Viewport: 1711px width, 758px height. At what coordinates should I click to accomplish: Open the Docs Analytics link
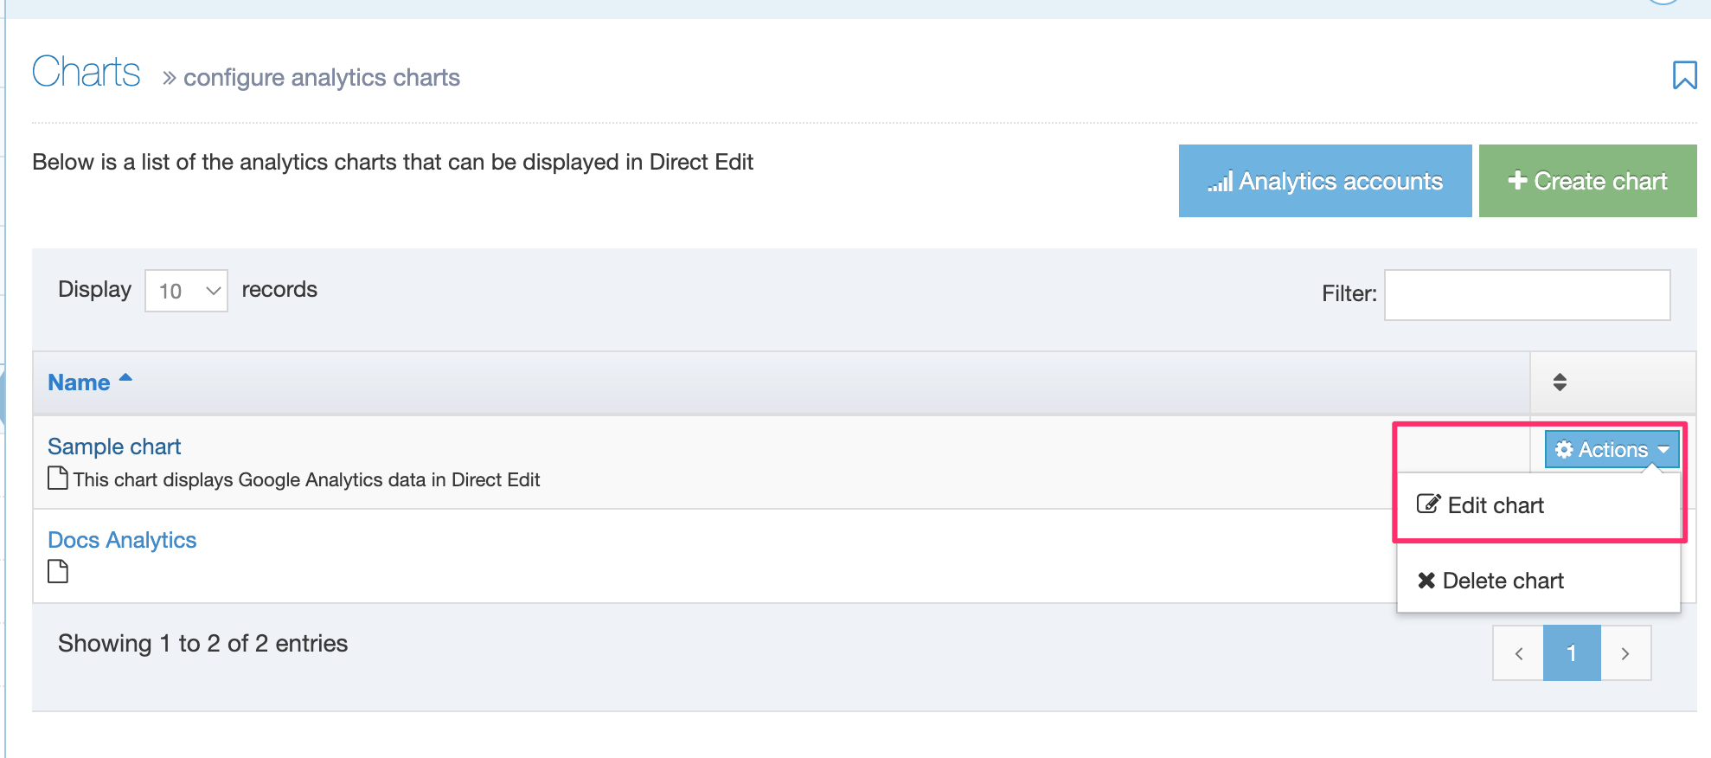(x=122, y=540)
